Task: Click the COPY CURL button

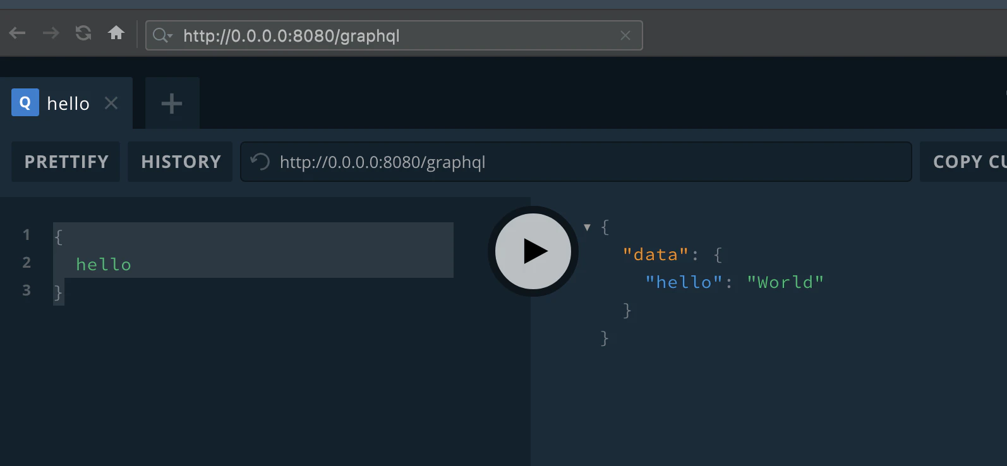Action: click(963, 162)
